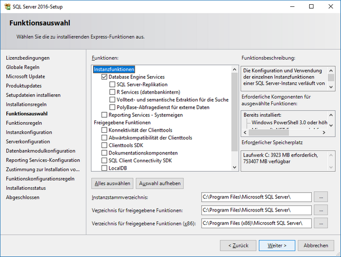The height and width of the screenshot is (257, 341).
Task: Click scroll-up arrow in required components box
Action: pos(331,115)
